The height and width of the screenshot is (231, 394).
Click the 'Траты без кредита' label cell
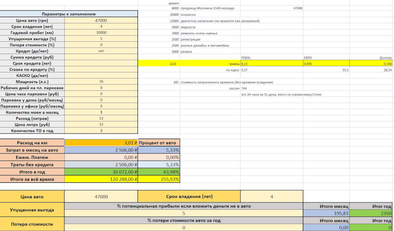pyautogui.click(x=32, y=165)
